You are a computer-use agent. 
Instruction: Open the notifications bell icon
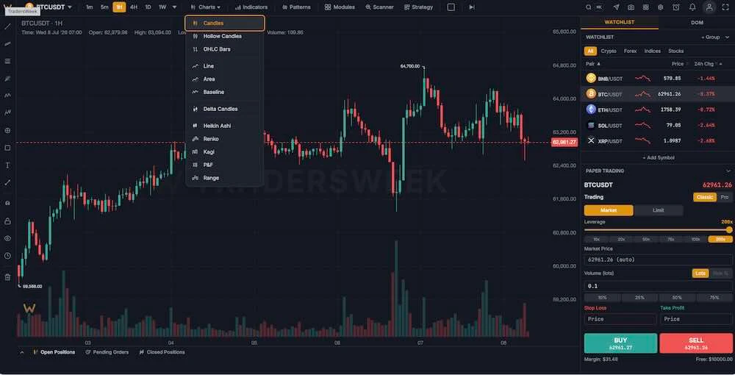coord(692,7)
